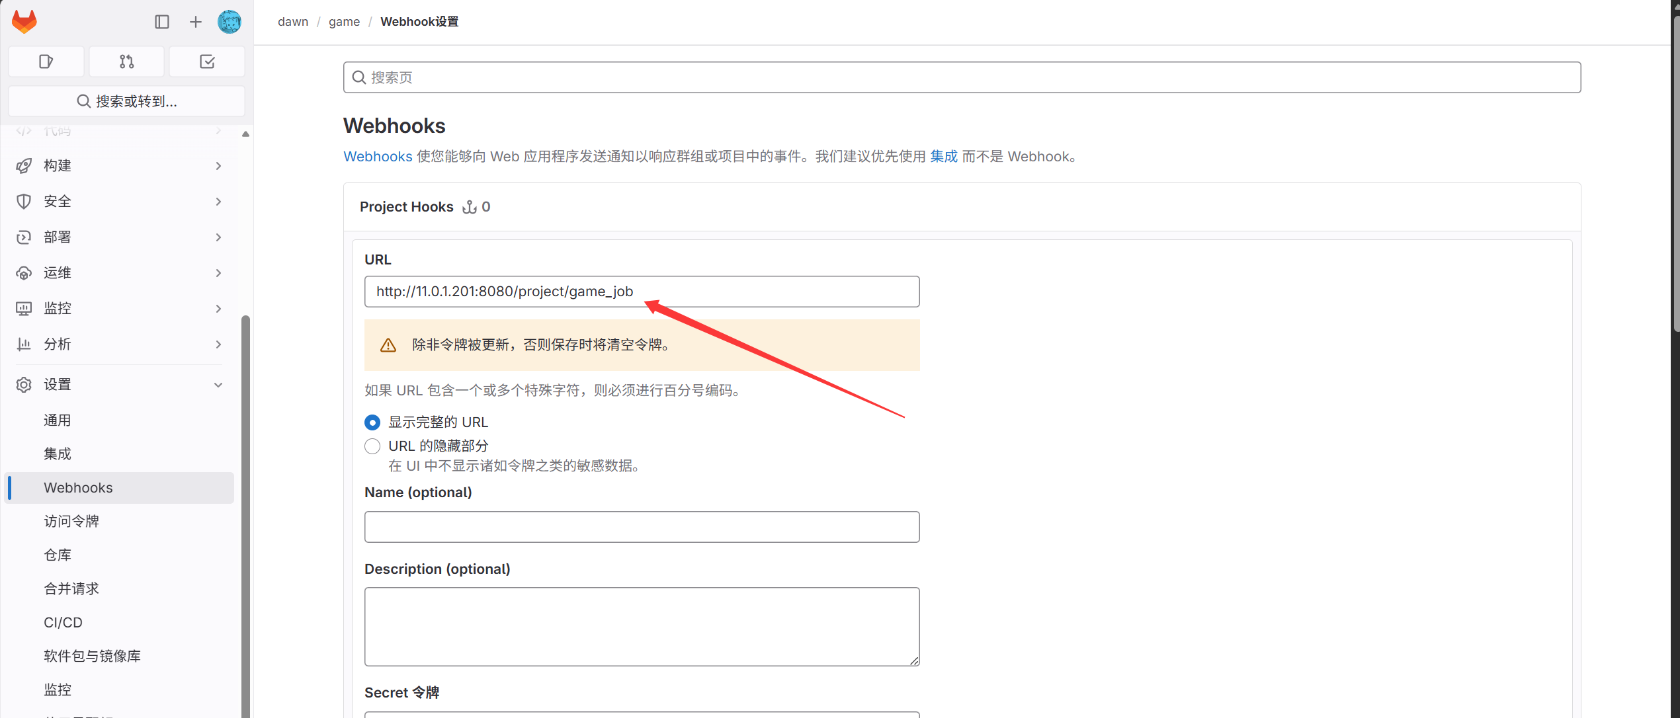
Task: Expand the 部署 section chevron
Action: coord(218,237)
